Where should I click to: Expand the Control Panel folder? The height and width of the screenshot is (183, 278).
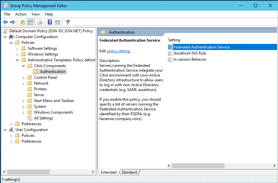click(x=24, y=77)
